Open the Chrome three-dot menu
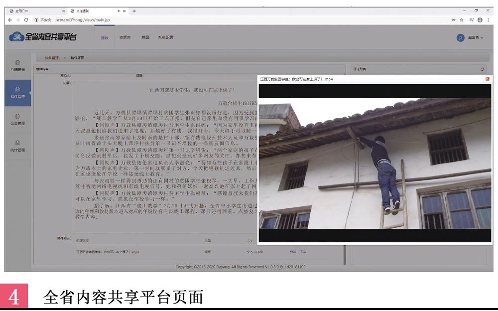 click(x=488, y=20)
